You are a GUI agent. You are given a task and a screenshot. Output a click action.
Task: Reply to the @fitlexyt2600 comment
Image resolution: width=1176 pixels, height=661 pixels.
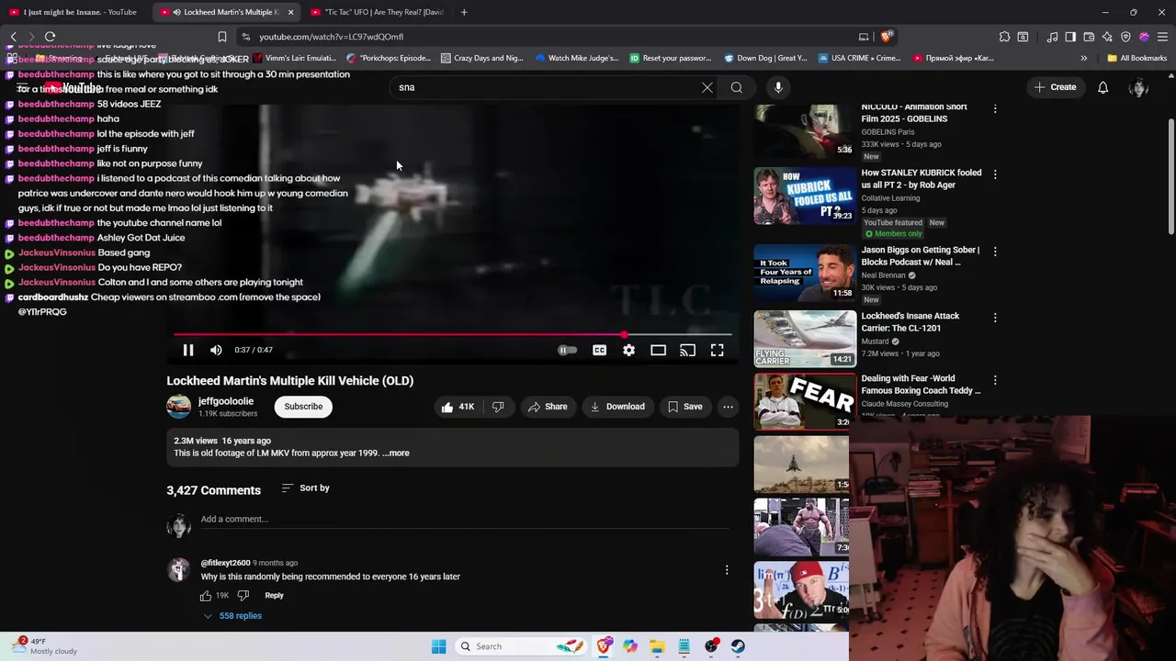click(274, 596)
